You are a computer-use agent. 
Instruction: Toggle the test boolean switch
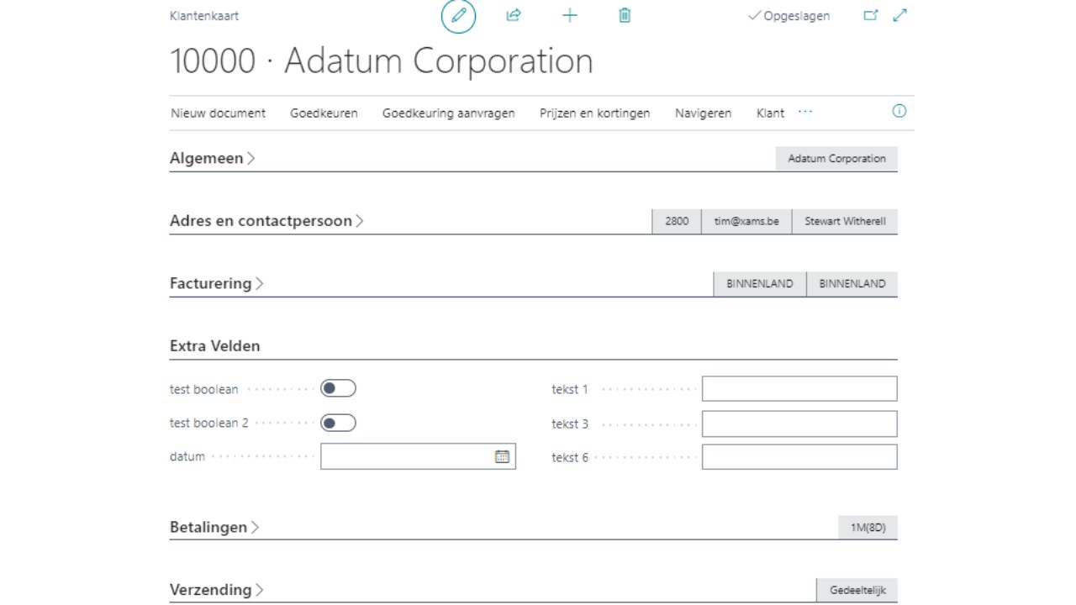(x=338, y=388)
